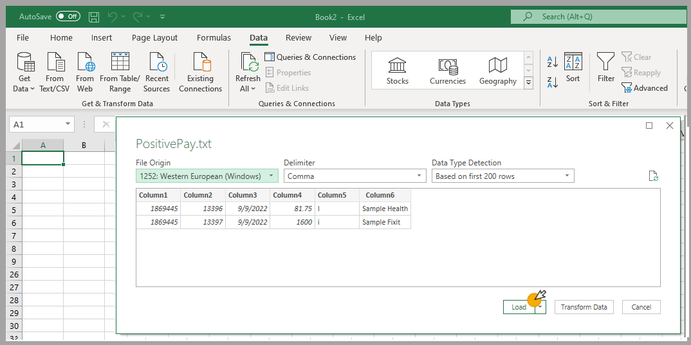Open the Get Data dropdown
Image resolution: width=691 pixels, height=345 pixels.
(24, 73)
